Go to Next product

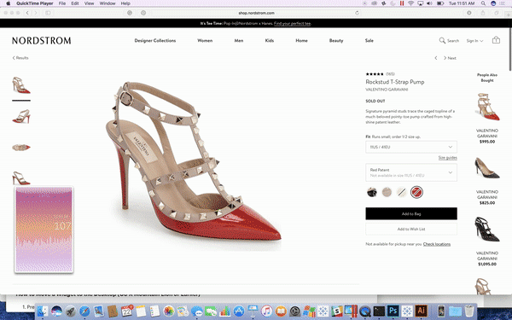(x=450, y=58)
